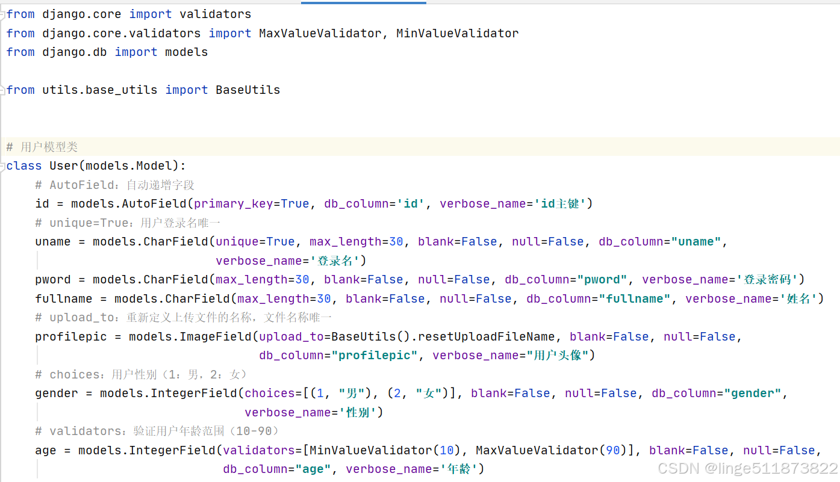The height and width of the screenshot is (482, 840).
Task: Click 'models.AutoField' call
Action: coord(129,203)
